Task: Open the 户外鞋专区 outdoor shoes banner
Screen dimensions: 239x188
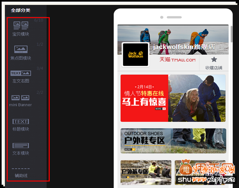Action: point(173,141)
